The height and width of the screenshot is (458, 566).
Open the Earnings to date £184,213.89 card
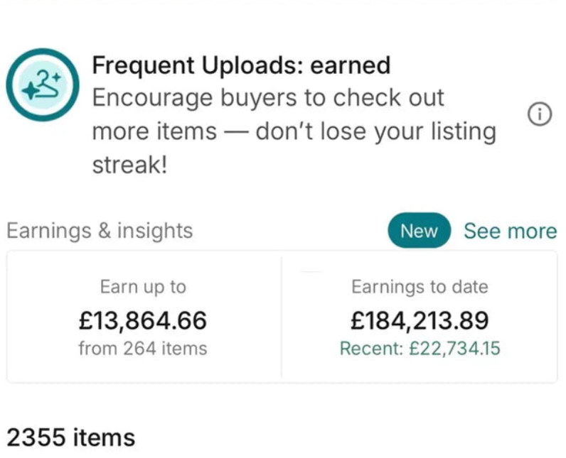click(420, 317)
